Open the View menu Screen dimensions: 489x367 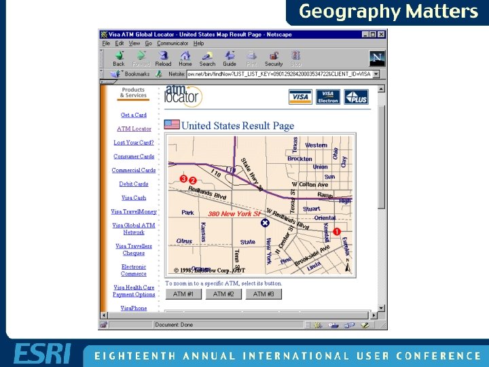tap(134, 43)
